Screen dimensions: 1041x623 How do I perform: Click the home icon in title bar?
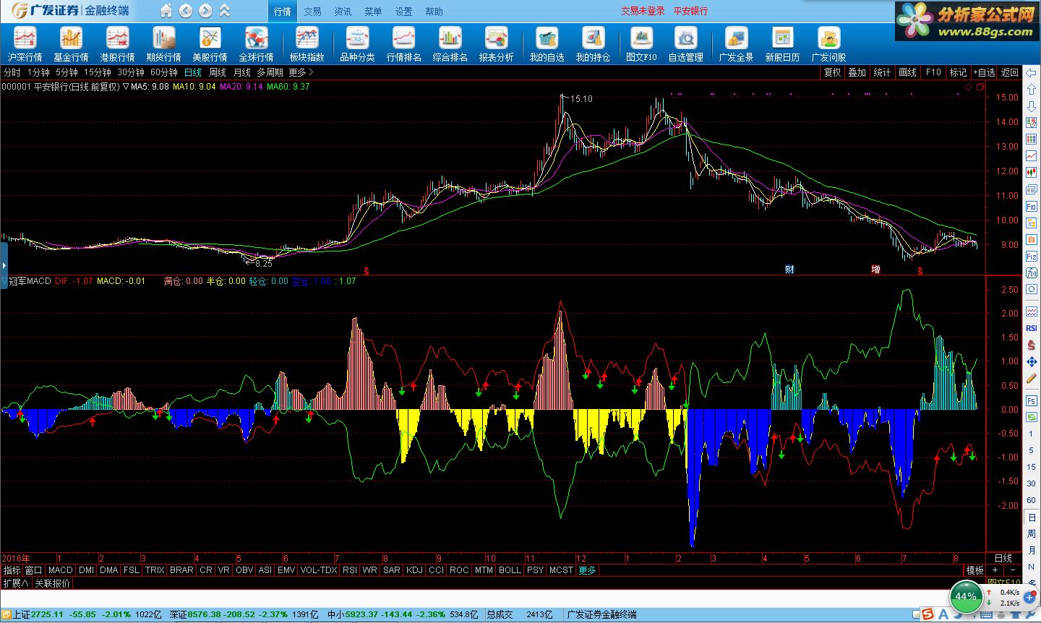pyautogui.click(x=166, y=11)
